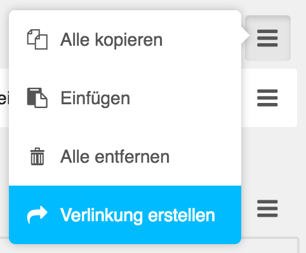Open the hamburger menu in the white row
Image resolution: width=306 pixels, height=253 pixels.
[267, 98]
